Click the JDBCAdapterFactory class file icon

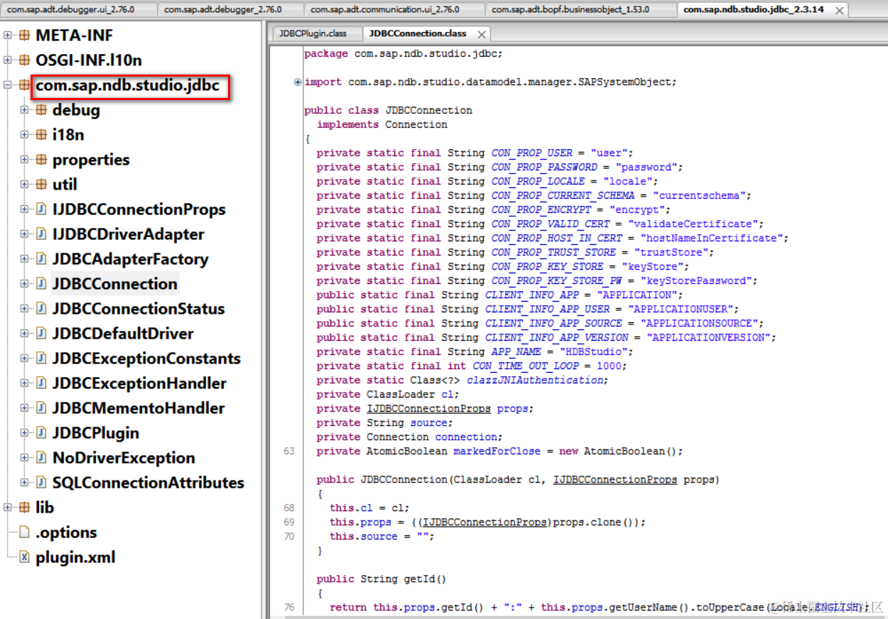[41, 259]
